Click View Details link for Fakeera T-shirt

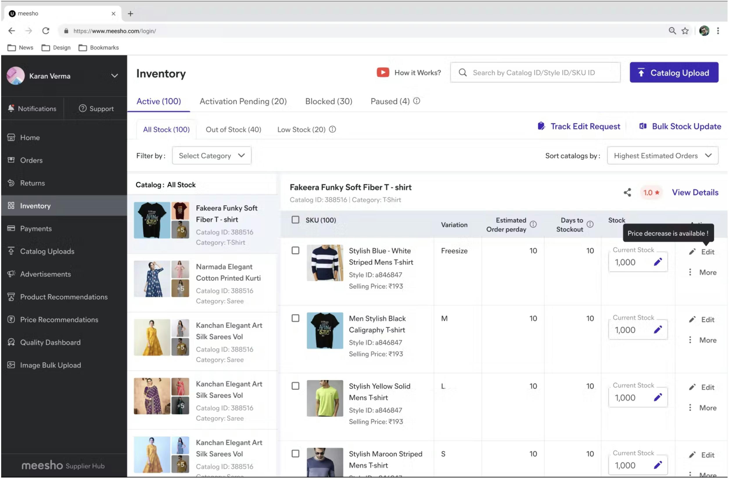tap(695, 192)
